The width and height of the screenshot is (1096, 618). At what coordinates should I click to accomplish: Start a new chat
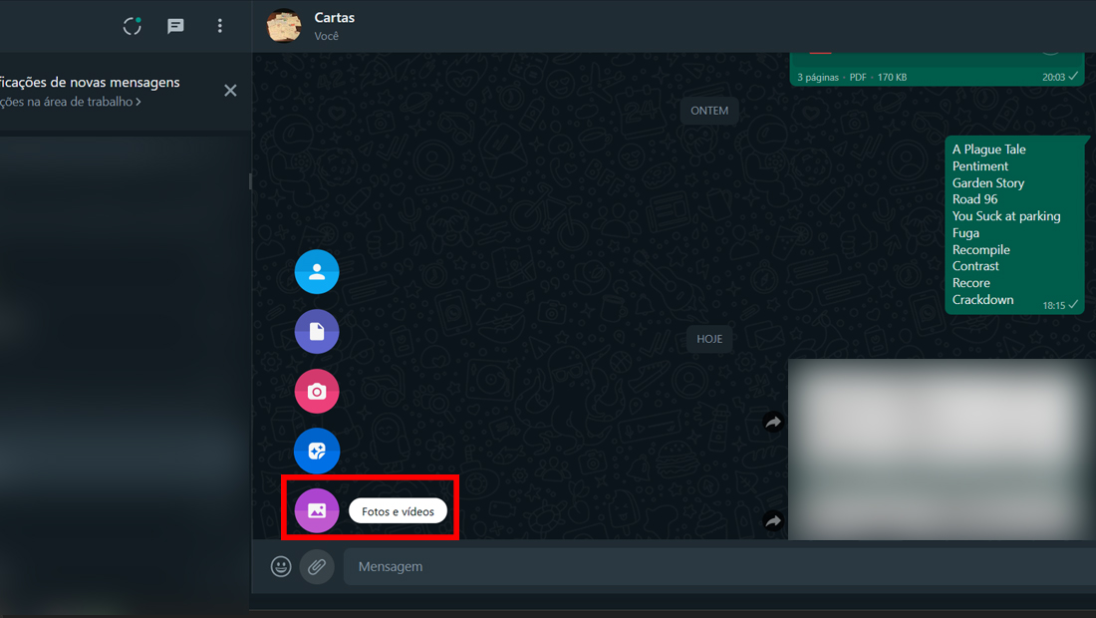coord(175,26)
